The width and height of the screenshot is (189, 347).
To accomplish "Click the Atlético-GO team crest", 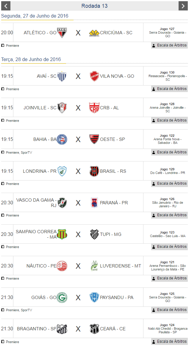I will [x=62, y=33].
